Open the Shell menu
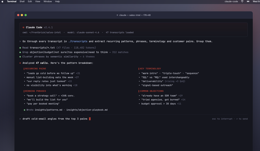This screenshot has height=151, width=260. pos(22,2)
